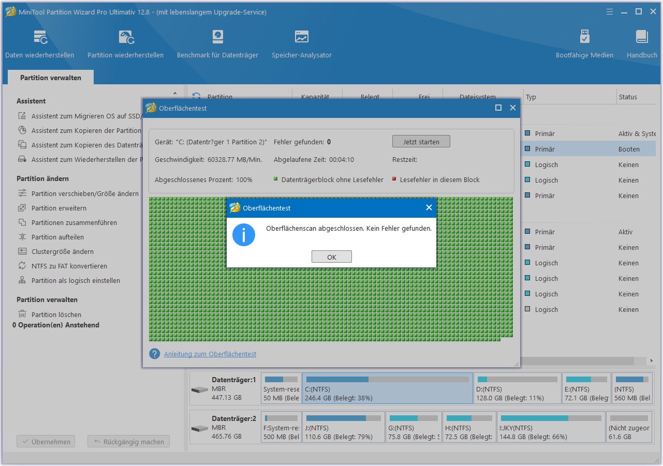Select System-reserved 50 MB partition block
The image size is (663, 466).
click(x=281, y=388)
